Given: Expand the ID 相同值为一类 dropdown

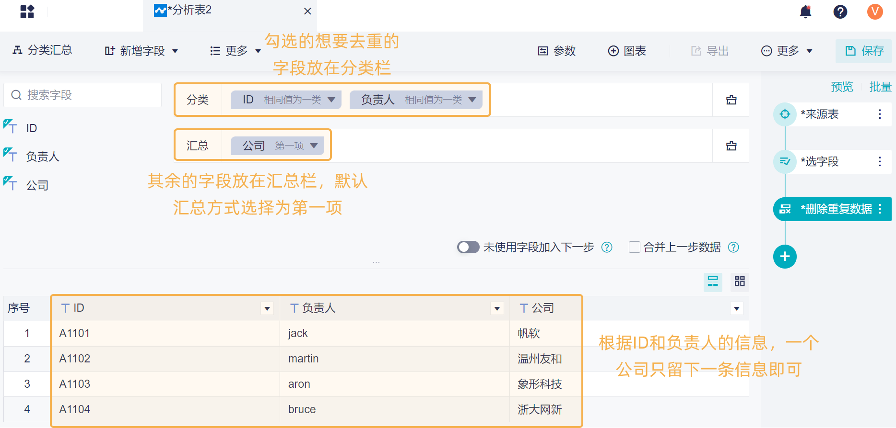Looking at the screenshot, I should (331, 100).
